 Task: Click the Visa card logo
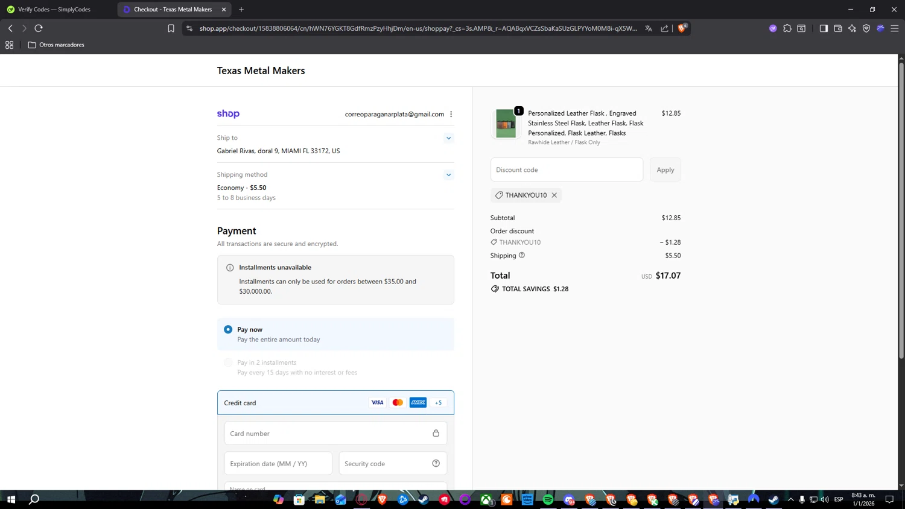pyautogui.click(x=377, y=402)
